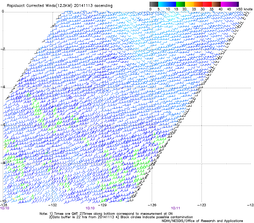Click the '15' knots label in the legend
The width and height of the screenshot is (254, 223).
[x=176, y=9]
